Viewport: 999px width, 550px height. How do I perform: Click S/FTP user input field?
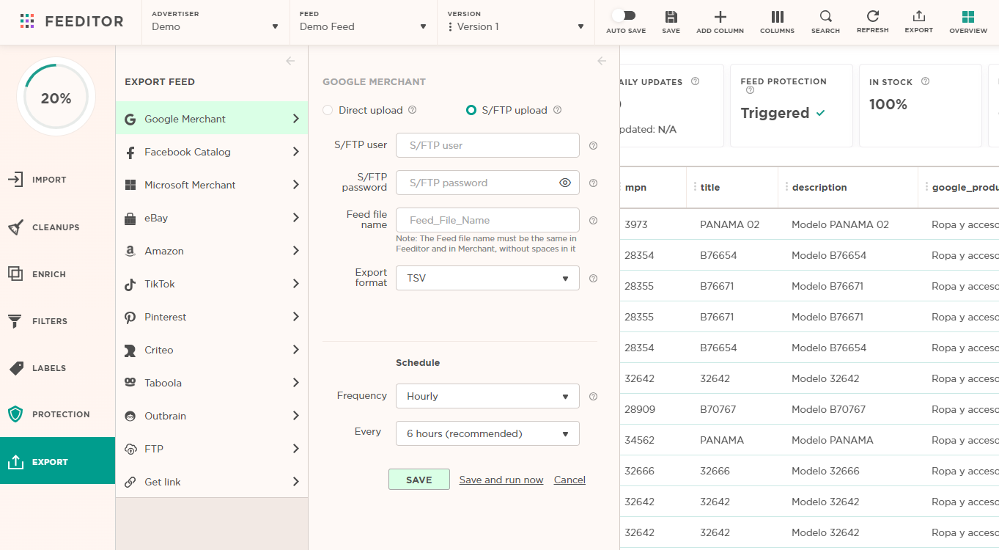(487, 145)
